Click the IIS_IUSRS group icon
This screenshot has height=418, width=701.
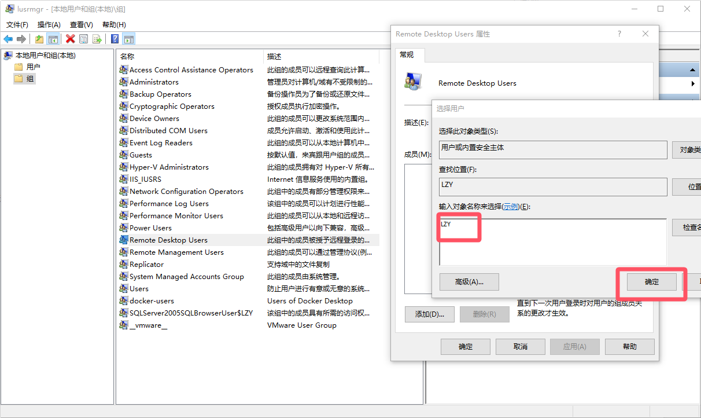(123, 179)
